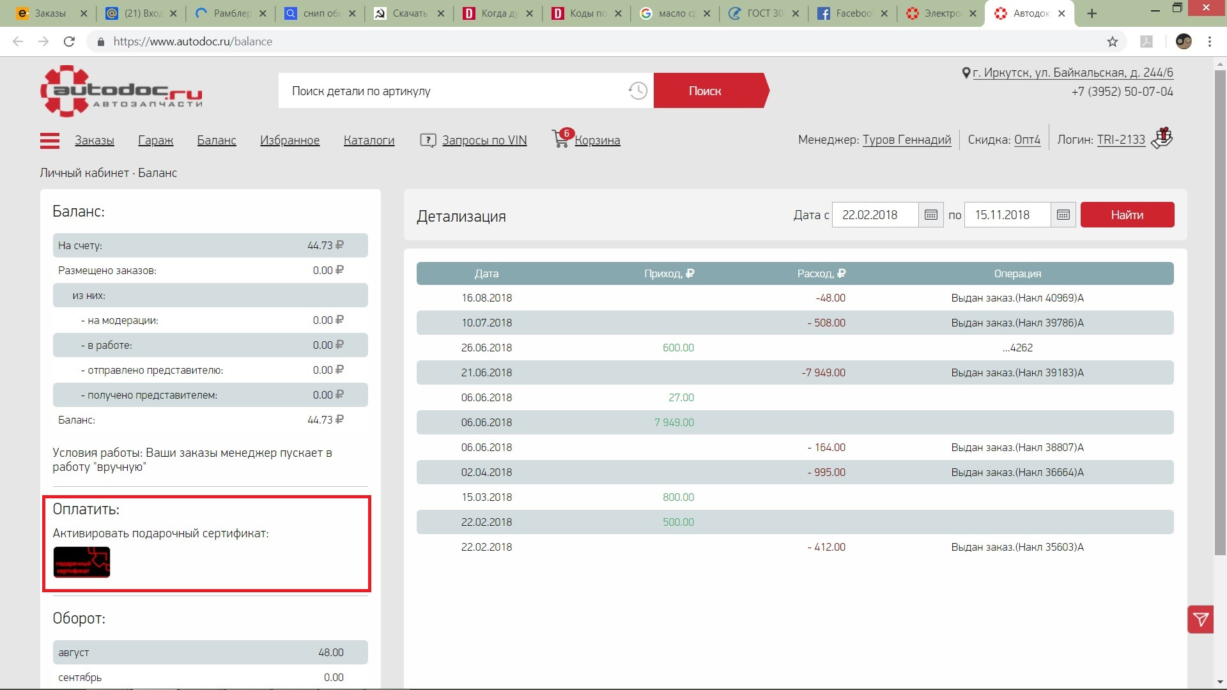Open the Заказы menu item
This screenshot has height=690, width=1227.
pos(95,141)
